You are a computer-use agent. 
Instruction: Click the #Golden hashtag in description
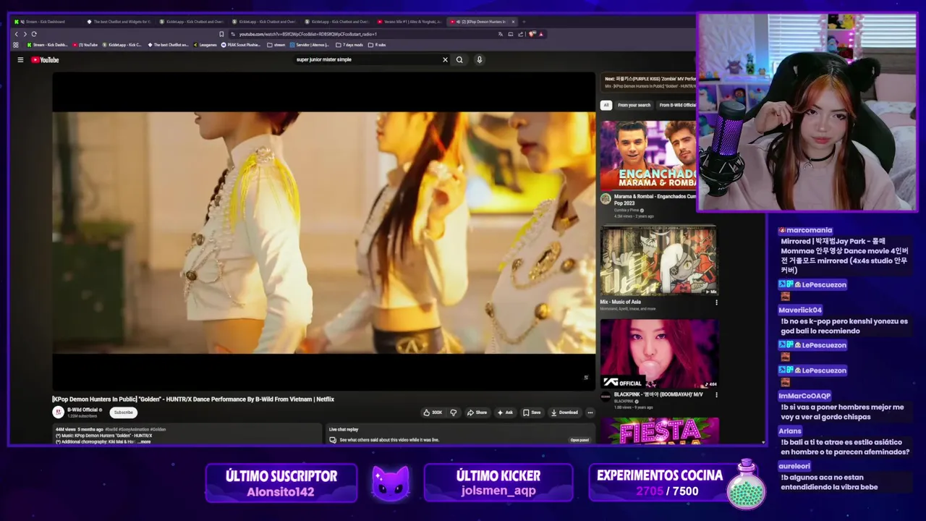click(158, 429)
